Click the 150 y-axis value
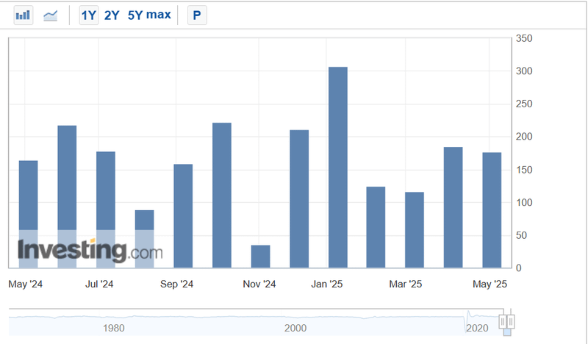The image size is (588, 344). click(x=524, y=170)
